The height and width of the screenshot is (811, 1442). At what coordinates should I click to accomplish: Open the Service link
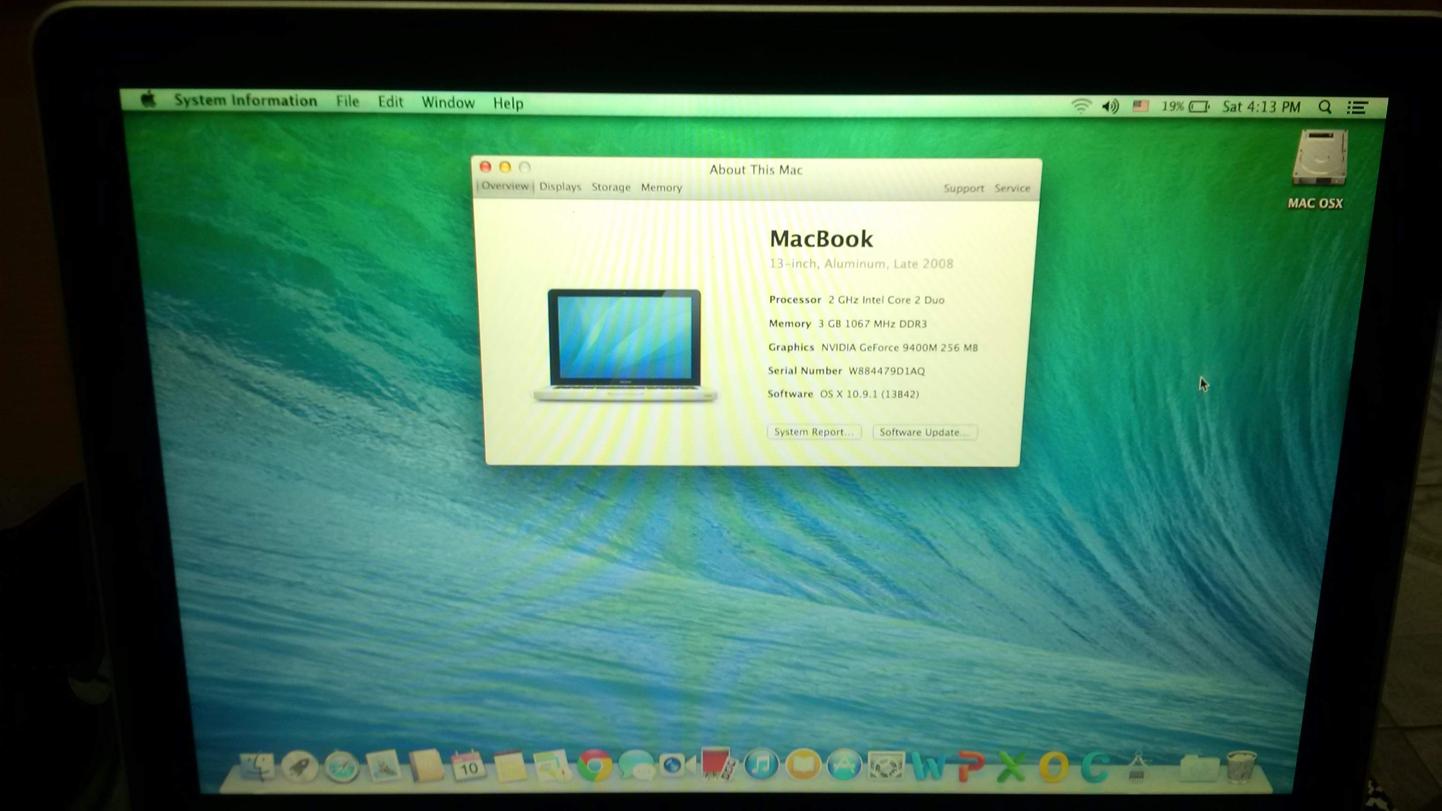1012,189
